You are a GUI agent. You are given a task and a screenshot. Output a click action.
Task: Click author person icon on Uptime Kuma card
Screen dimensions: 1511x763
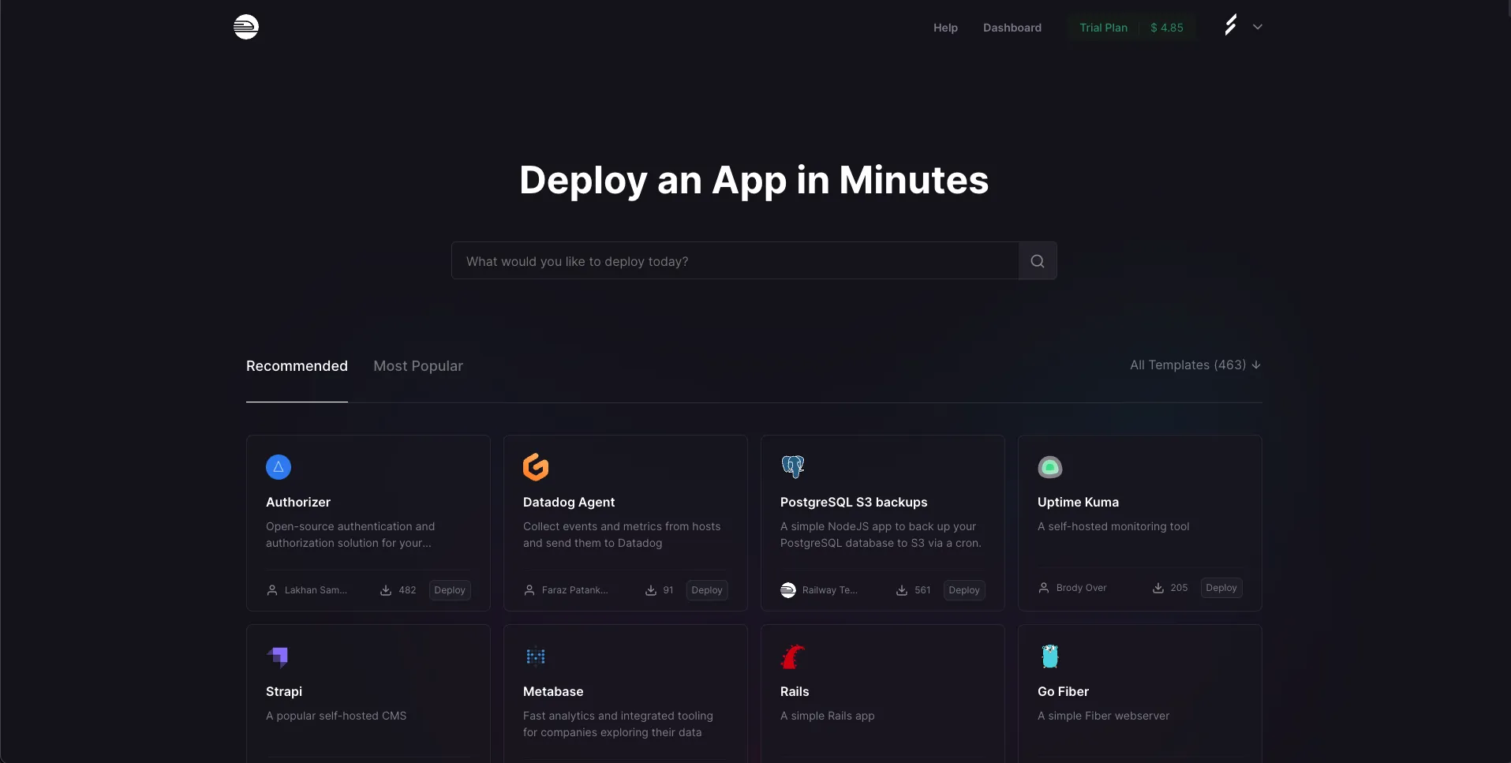click(x=1044, y=588)
